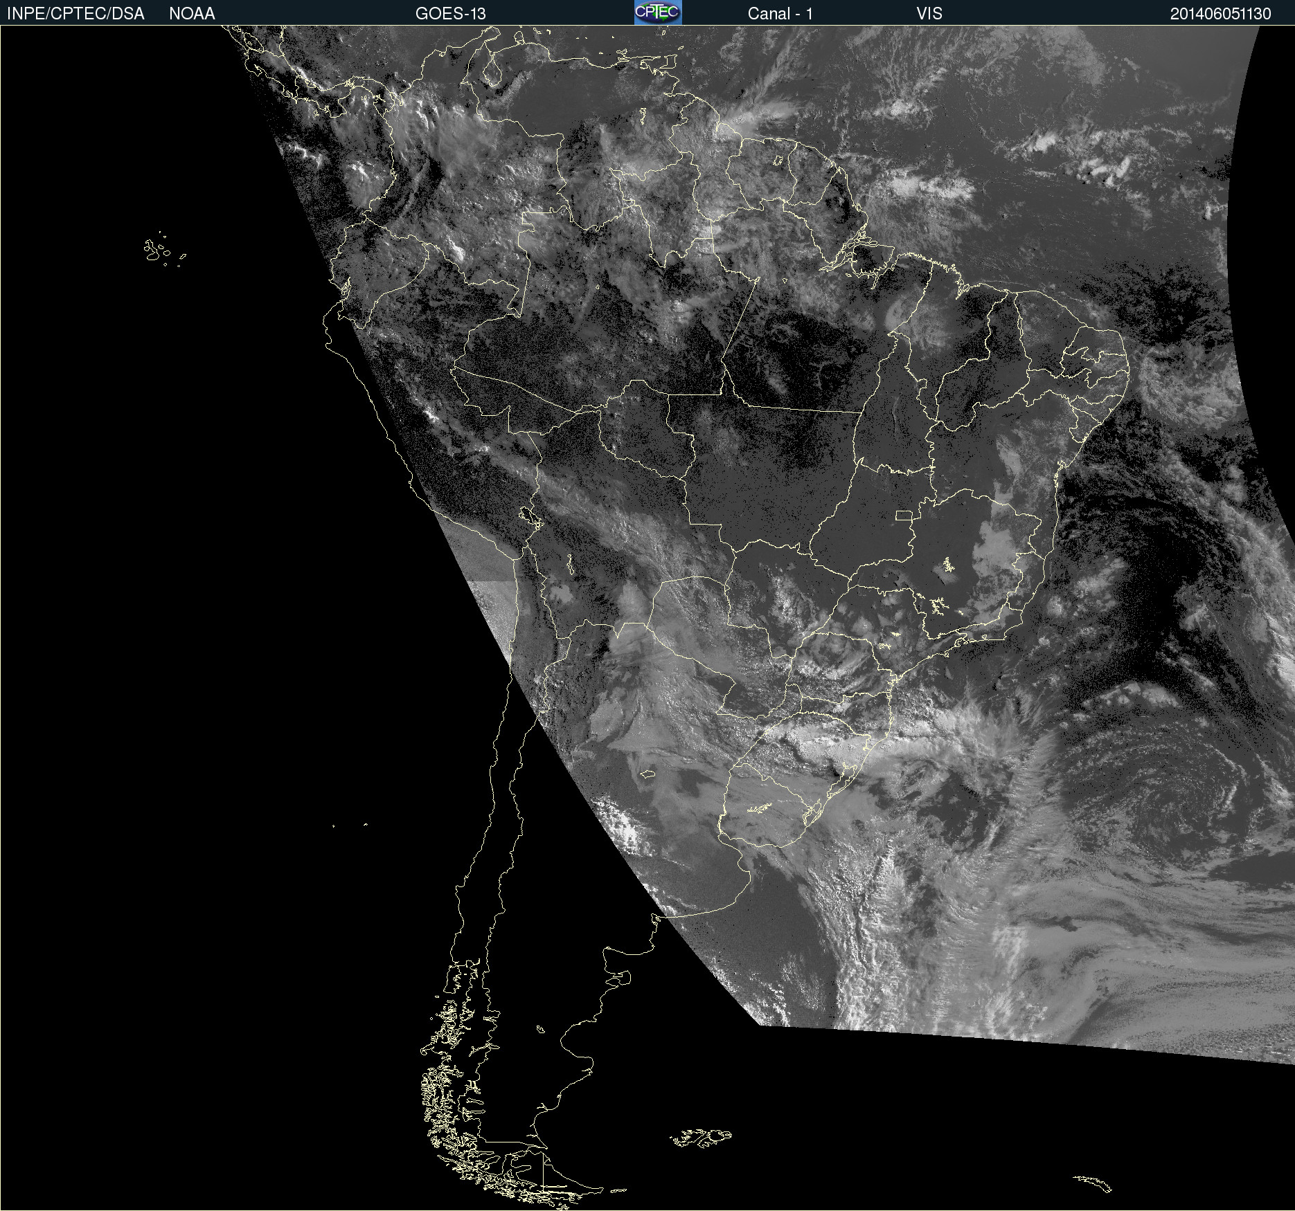
Task: Click the Canal - 1 channel label
Action: [x=780, y=14]
